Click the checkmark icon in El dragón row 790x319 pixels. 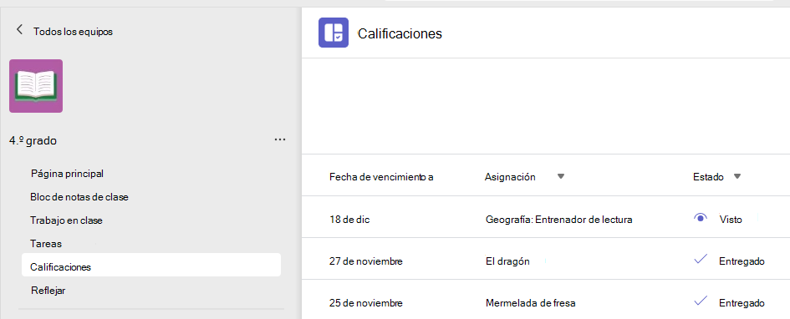pos(701,260)
